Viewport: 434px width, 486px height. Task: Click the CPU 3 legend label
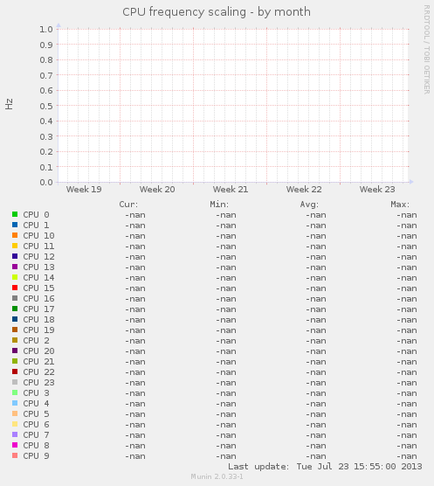click(36, 393)
